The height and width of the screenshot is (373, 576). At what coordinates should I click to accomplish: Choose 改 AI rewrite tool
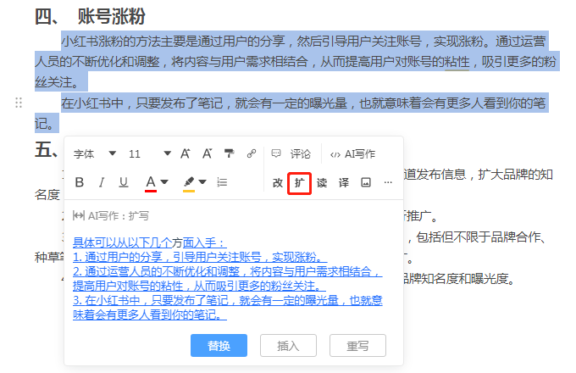click(278, 182)
